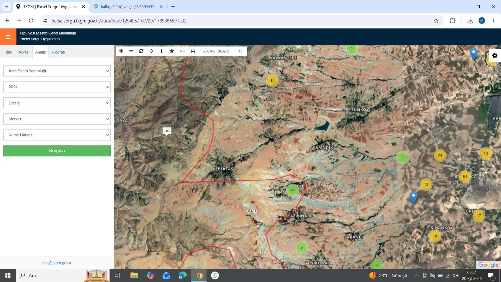Click the yellow cluster marker labeled 12
Viewport: 501px width, 282px height.
272,81
